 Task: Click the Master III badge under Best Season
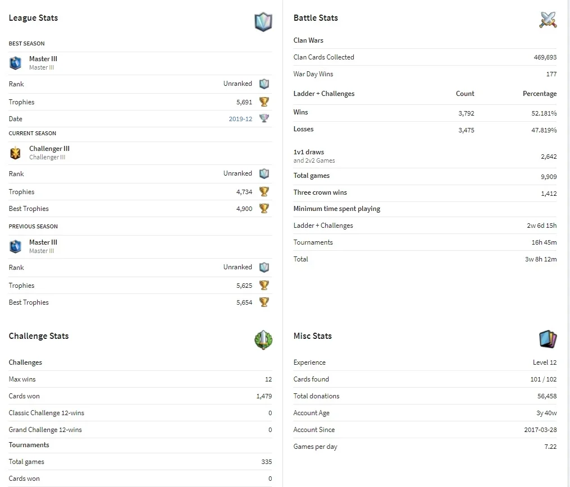pyautogui.click(x=15, y=63)
